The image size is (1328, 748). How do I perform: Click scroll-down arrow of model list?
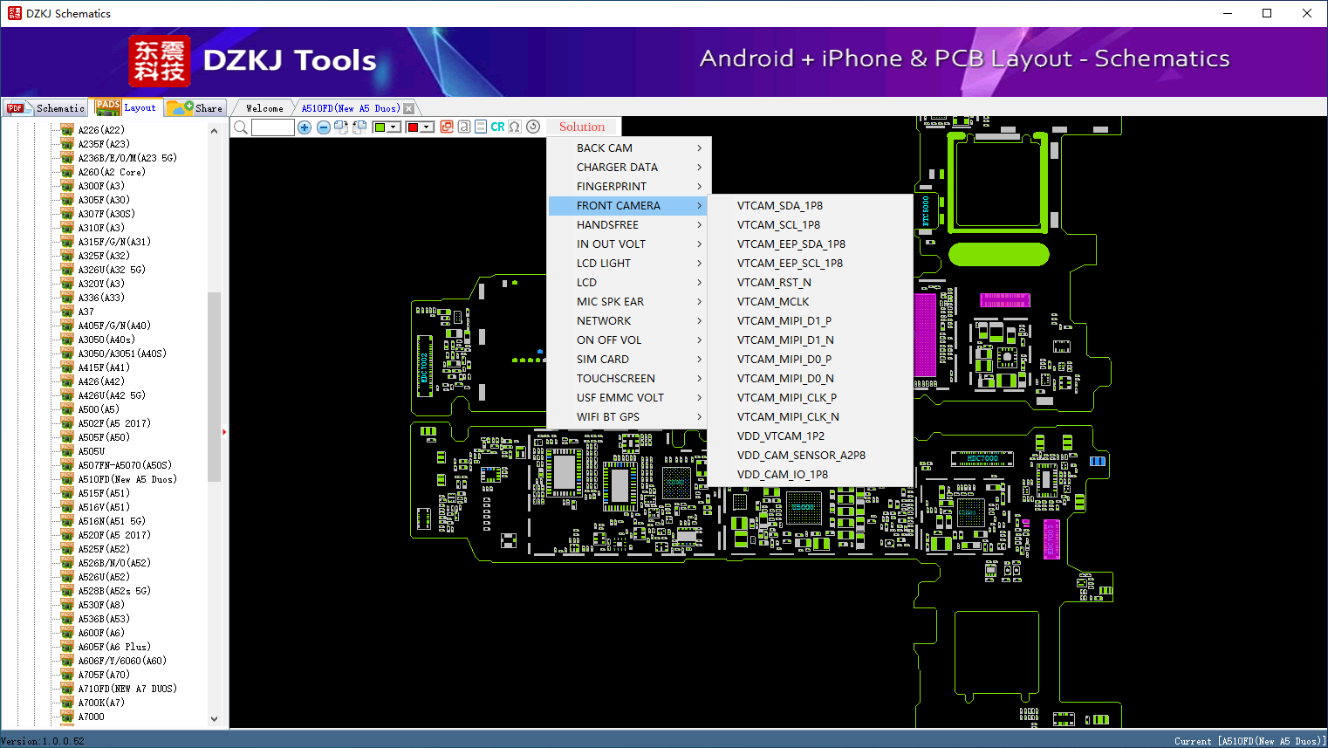pyautogui.click(x=214, y=719)
